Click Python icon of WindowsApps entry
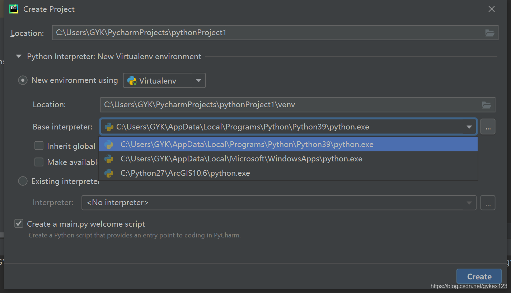This screenshot has width=511, height=293. click(109, 159)
